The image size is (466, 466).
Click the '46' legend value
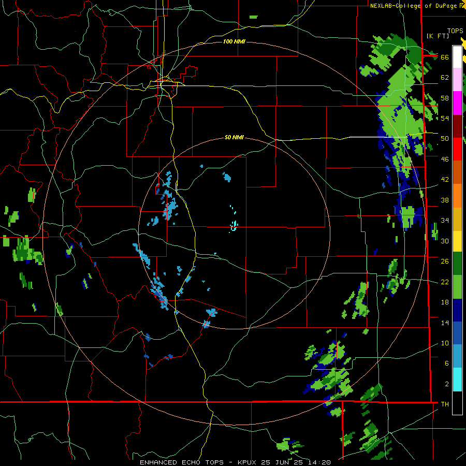(445, 159)
